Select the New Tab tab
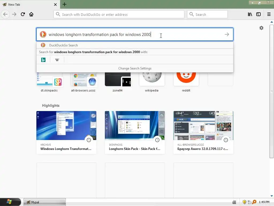 tap(30, 4)
